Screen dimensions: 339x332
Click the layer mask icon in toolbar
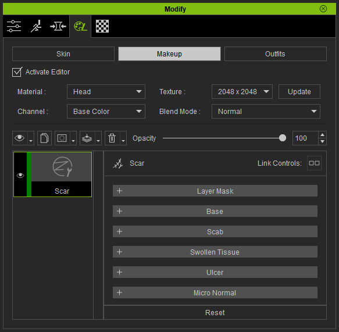pos(62,138)
